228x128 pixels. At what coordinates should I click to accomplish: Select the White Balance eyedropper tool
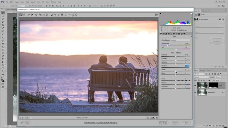(x=28, y=15)
